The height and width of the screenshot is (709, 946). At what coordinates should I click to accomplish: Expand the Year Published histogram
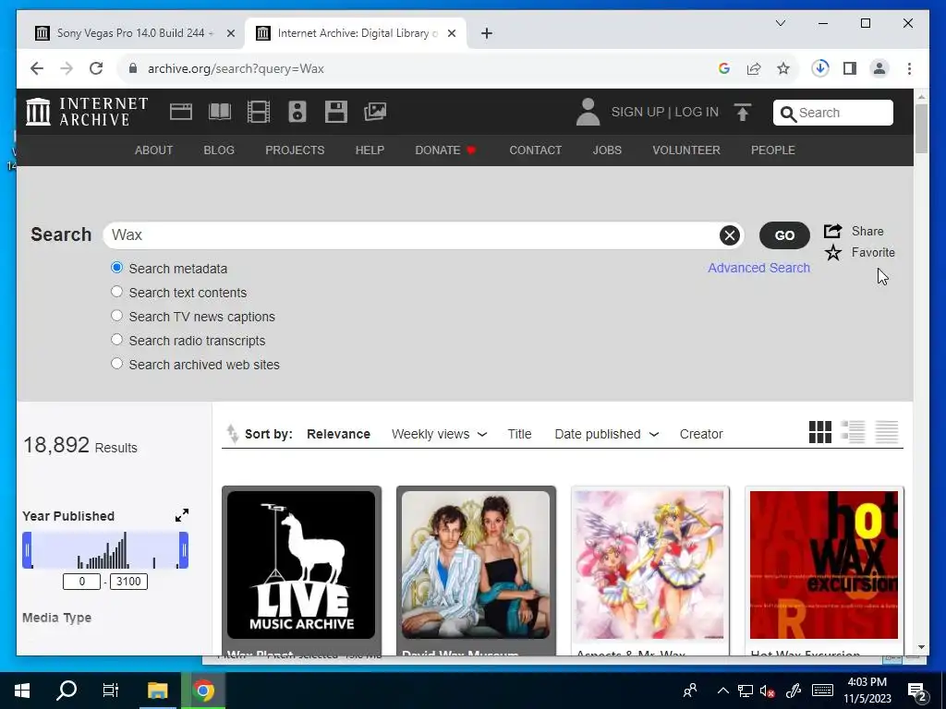point(182,515)
